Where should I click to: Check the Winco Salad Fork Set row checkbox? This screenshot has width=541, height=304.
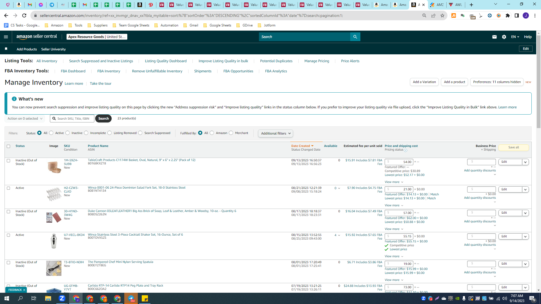pyautogui.click(x=8, y=188)
